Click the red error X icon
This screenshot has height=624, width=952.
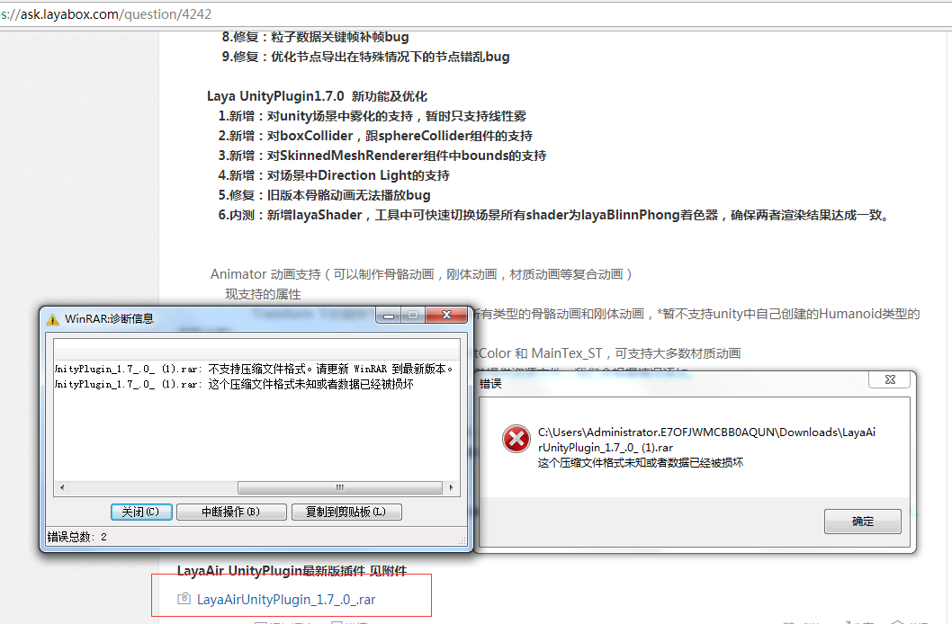coord(516,439)
